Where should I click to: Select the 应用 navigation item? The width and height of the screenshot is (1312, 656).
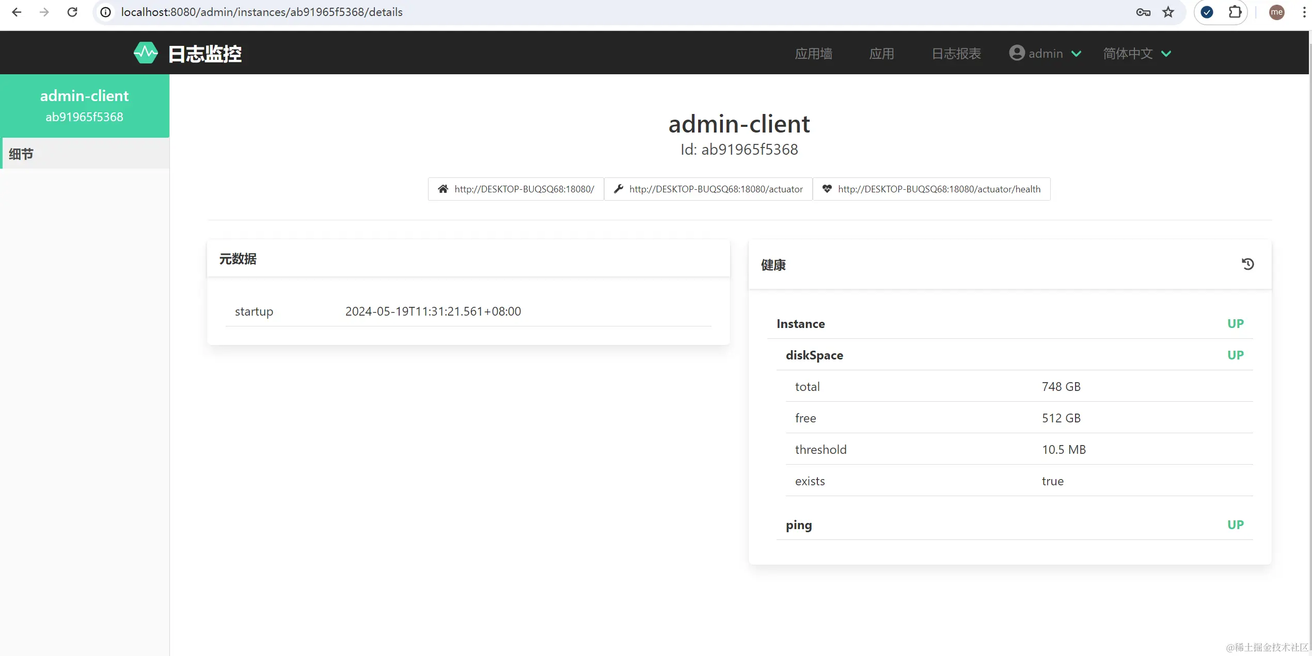click(x=881, y=54)
